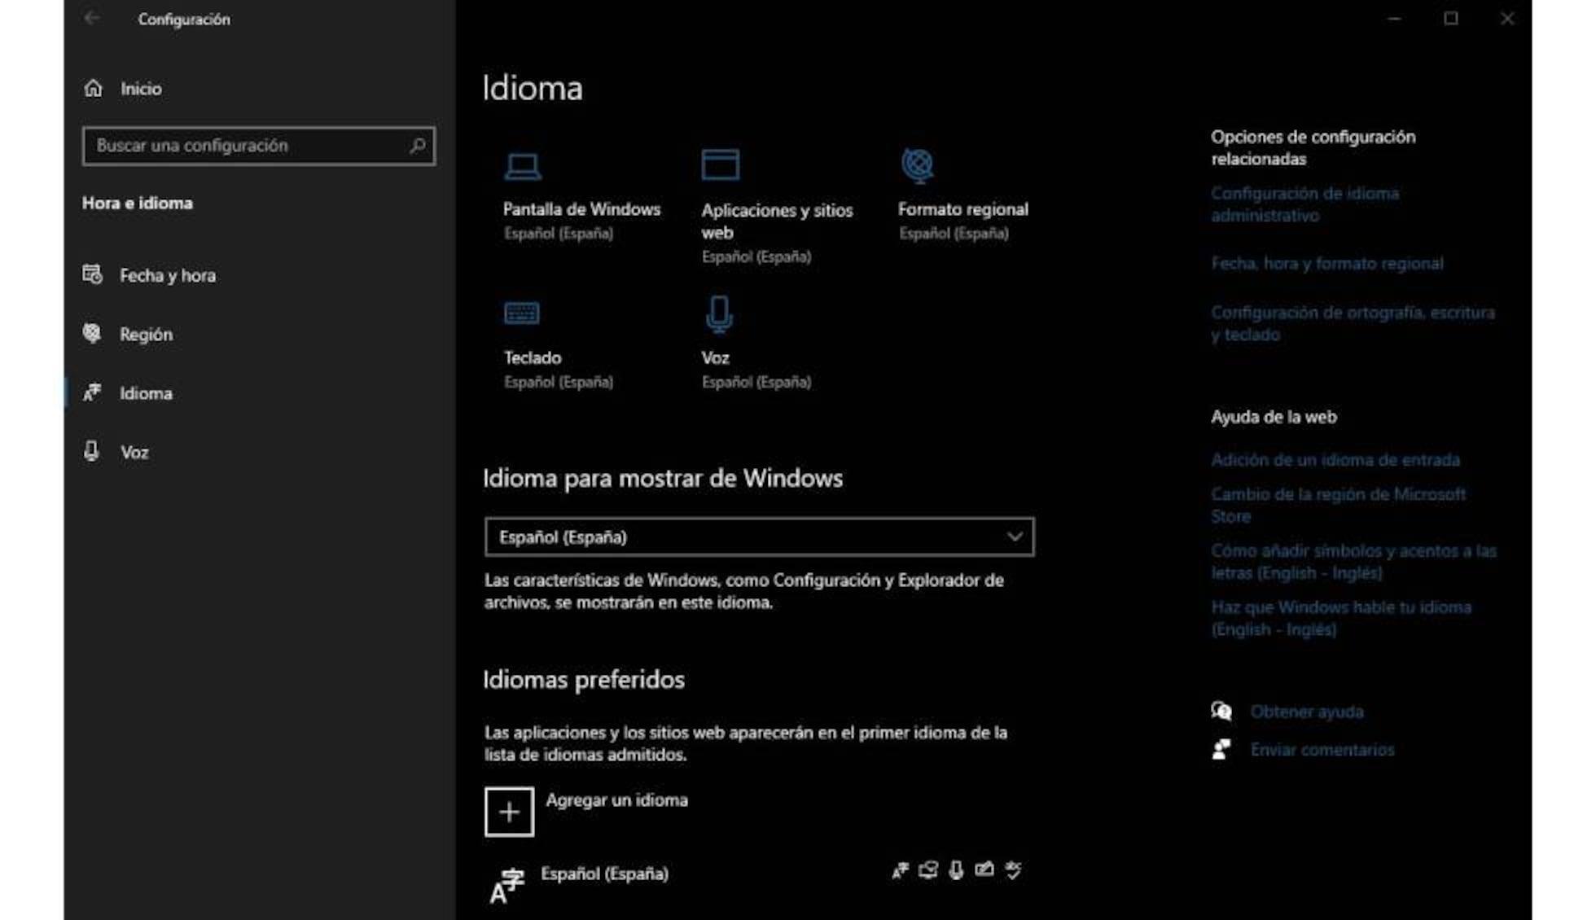Select the Voz sidebar entry
This screenshot has height=920, width=1596.
tap(134, 452)
